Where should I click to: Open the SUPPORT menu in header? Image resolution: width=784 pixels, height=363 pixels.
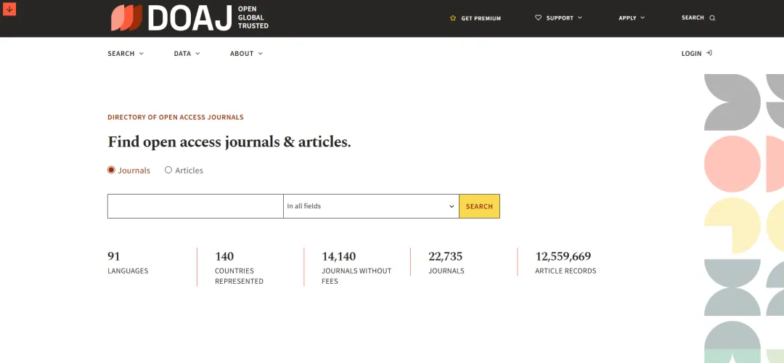point(558,17)
